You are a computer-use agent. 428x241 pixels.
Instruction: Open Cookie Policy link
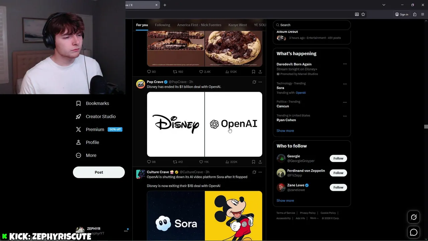328,213
